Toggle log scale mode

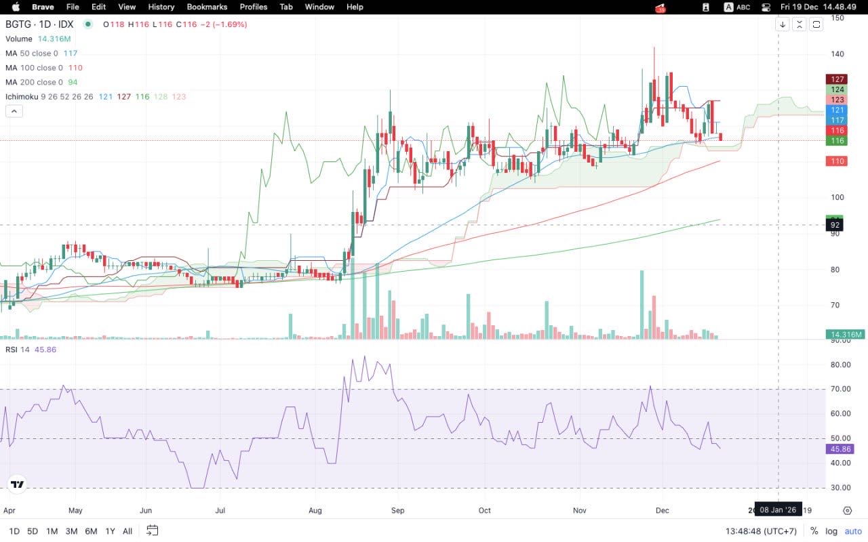831,530
